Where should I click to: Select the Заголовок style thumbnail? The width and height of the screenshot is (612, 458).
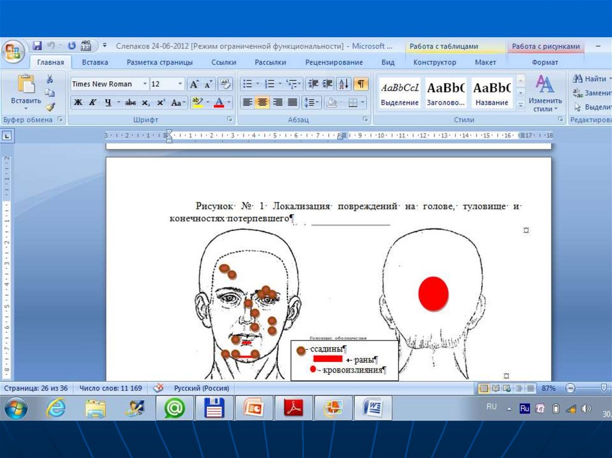(x=445, y=93)
